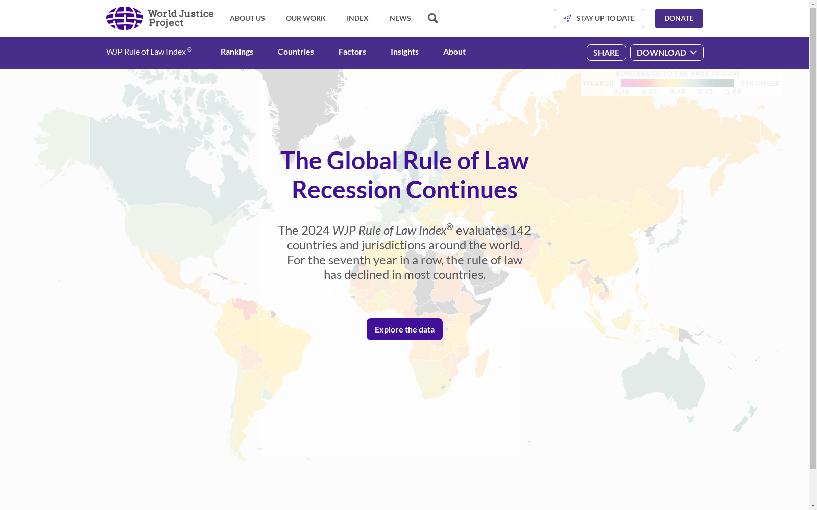Click the scrollbar up arrow
The height and width of the screenshot is (510, 817).
tap(813, 4)
